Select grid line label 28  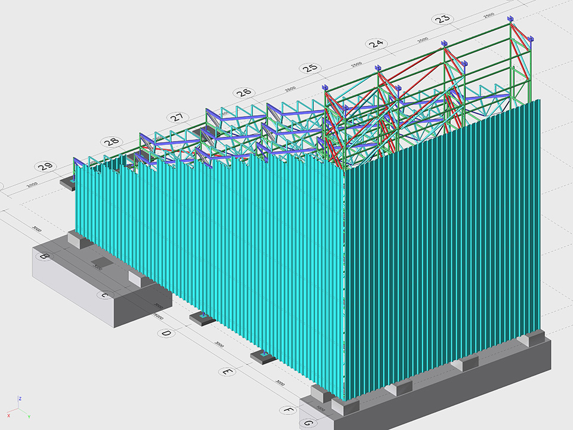coord(111,142)
